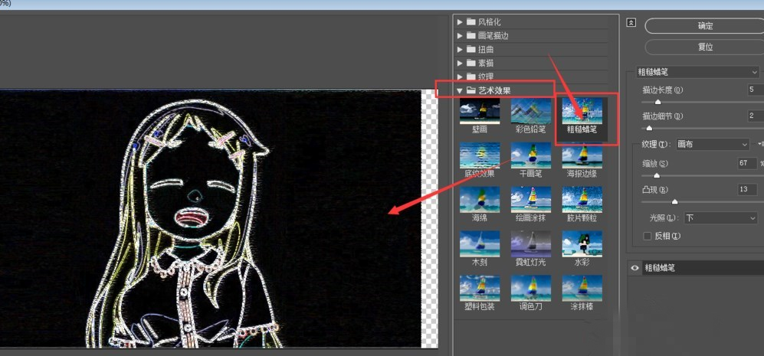
Task: Select the 壁画 filter thumbnail
Action: click(480, 111)
